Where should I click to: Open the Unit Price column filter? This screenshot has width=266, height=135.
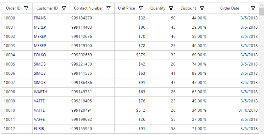point(141,8)
